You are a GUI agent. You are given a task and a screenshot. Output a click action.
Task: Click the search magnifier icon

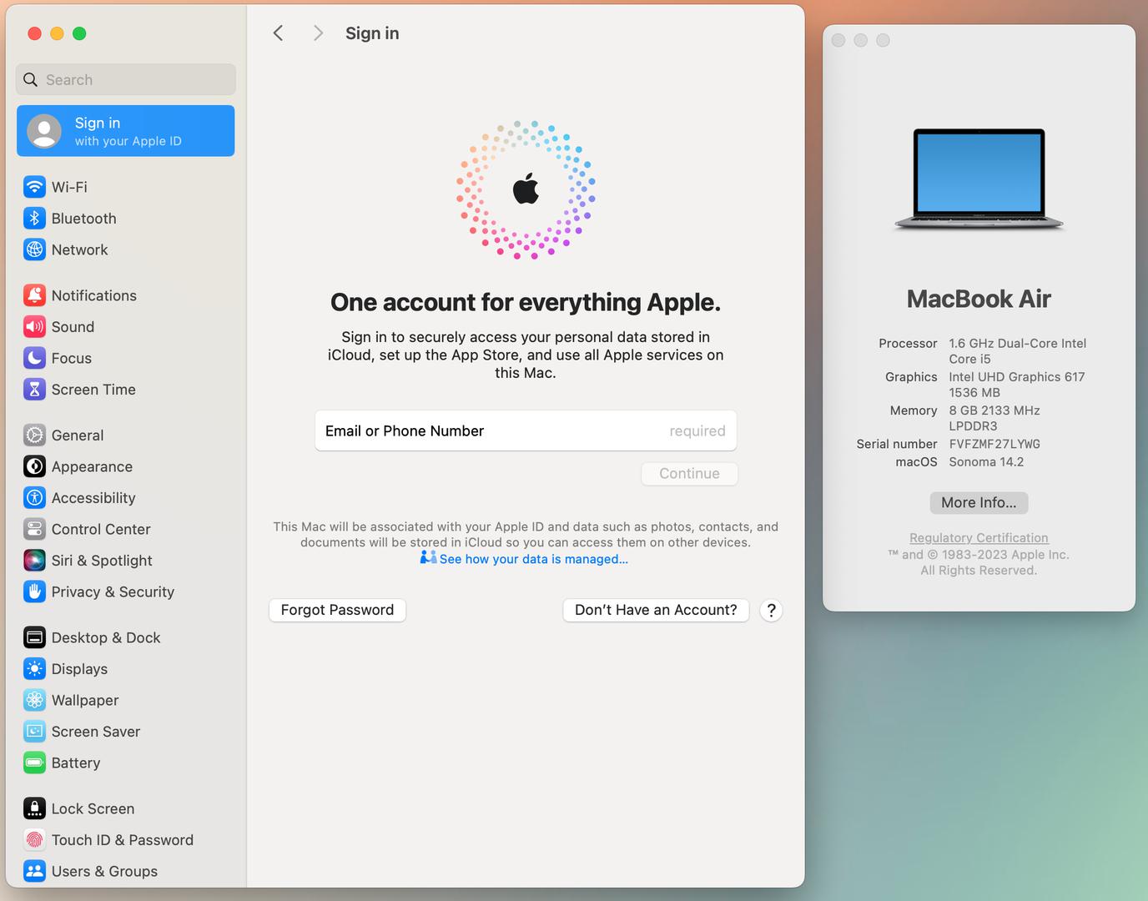pyautogui.click(x=31, y=79)
